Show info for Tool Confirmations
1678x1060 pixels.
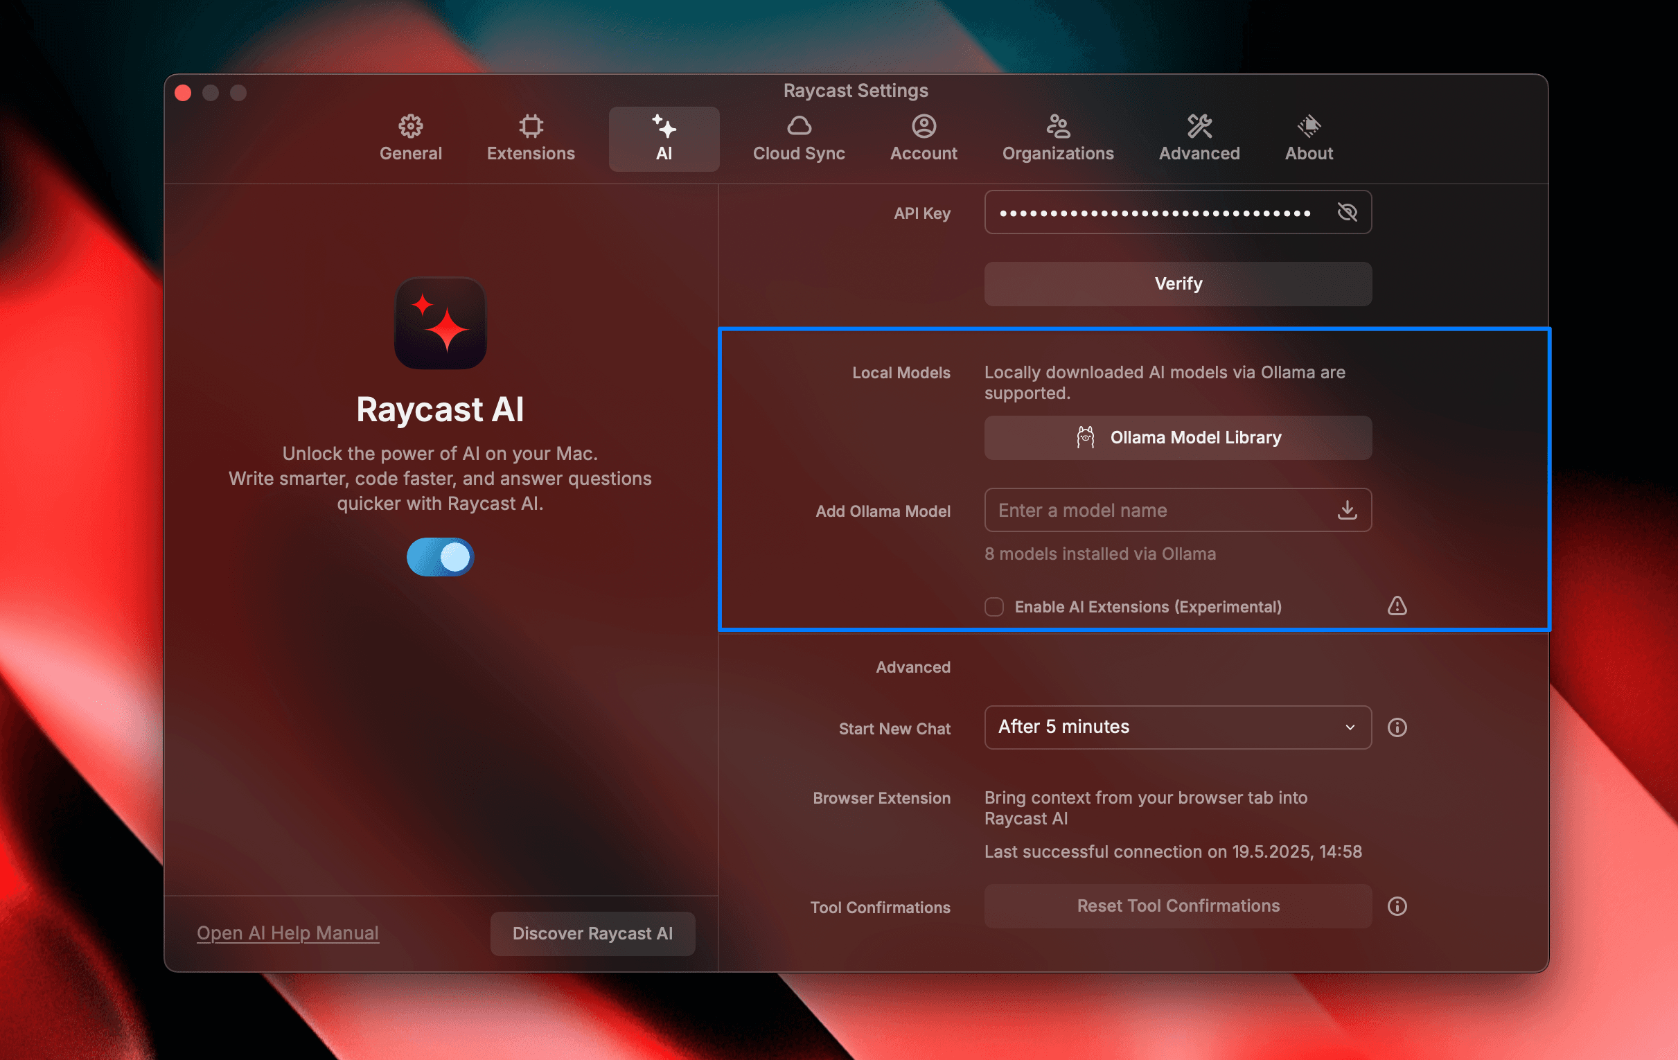tap(1397, 906)
